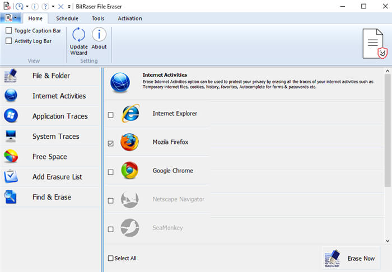Enable the Toggle Caption Bar checkbox

(x=9, y=30)
